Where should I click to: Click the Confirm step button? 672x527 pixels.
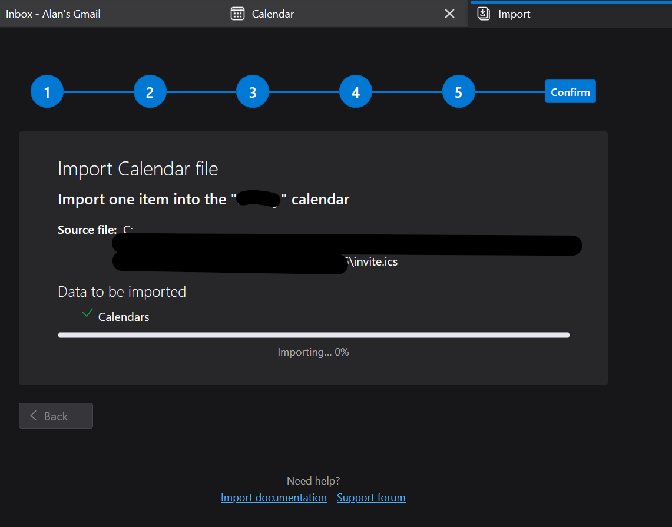coord(570,91)
